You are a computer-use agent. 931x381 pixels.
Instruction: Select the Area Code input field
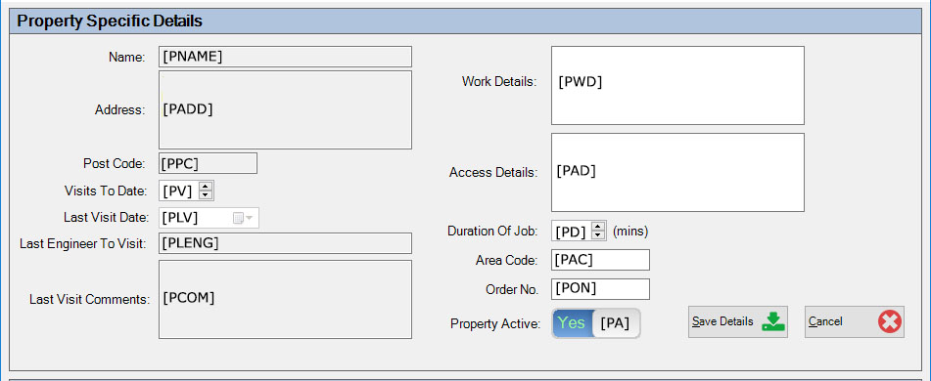(600, 260)
